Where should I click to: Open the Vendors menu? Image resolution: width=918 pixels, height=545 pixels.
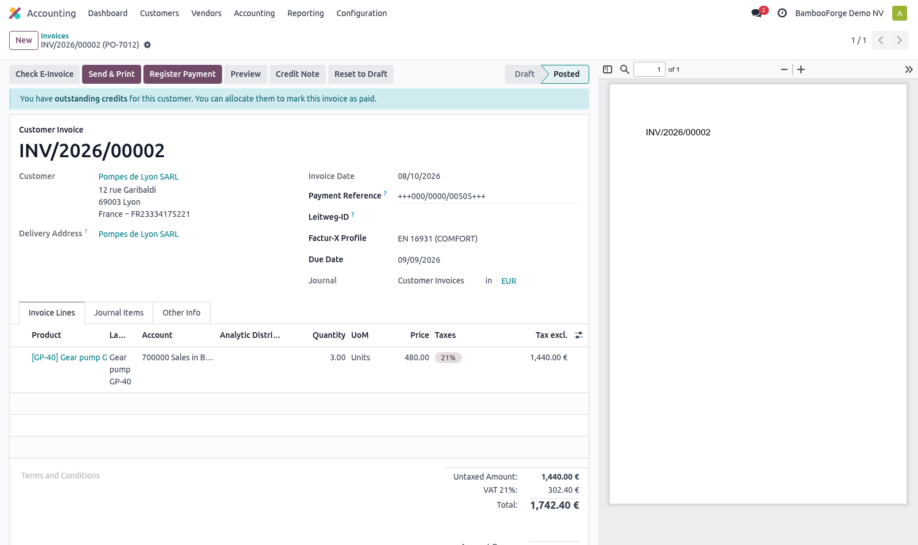(207, 13)
